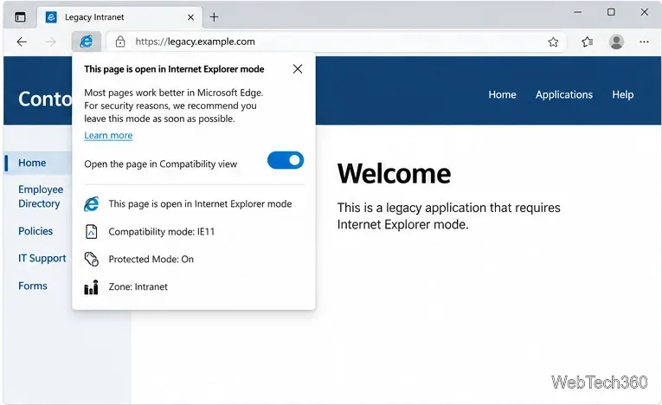Click the Legacy Intranet tab favicon
Screen dimensions: 662x405
51,17
